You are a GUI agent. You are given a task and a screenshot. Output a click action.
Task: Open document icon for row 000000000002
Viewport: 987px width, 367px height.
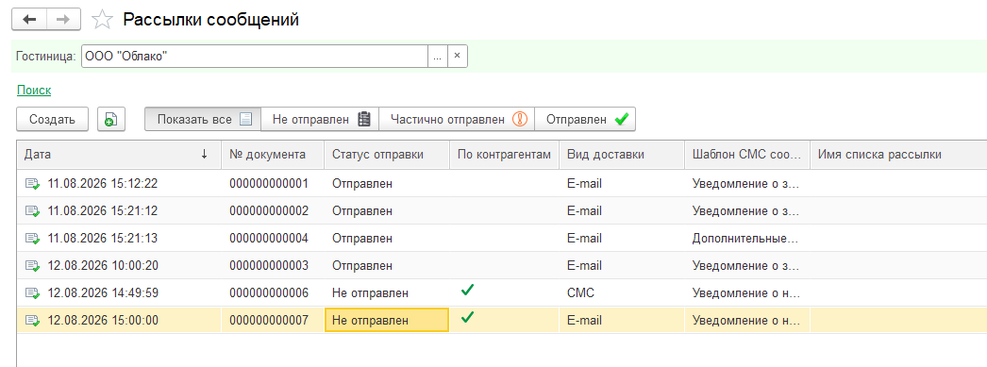[31, 211]
